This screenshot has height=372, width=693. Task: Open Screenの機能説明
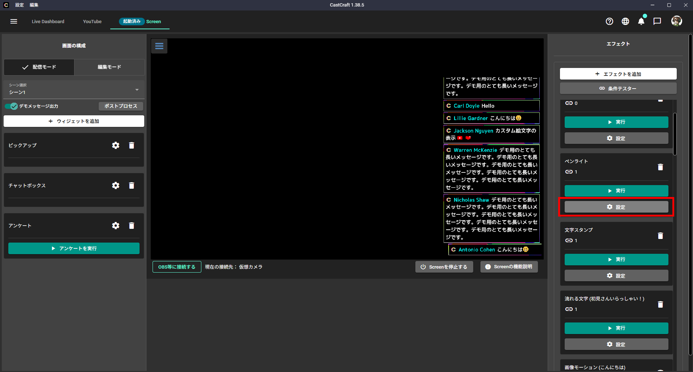click(509, 267)
